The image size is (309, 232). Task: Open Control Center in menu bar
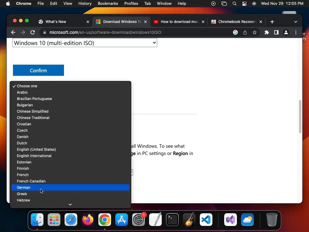coord(244,4)
